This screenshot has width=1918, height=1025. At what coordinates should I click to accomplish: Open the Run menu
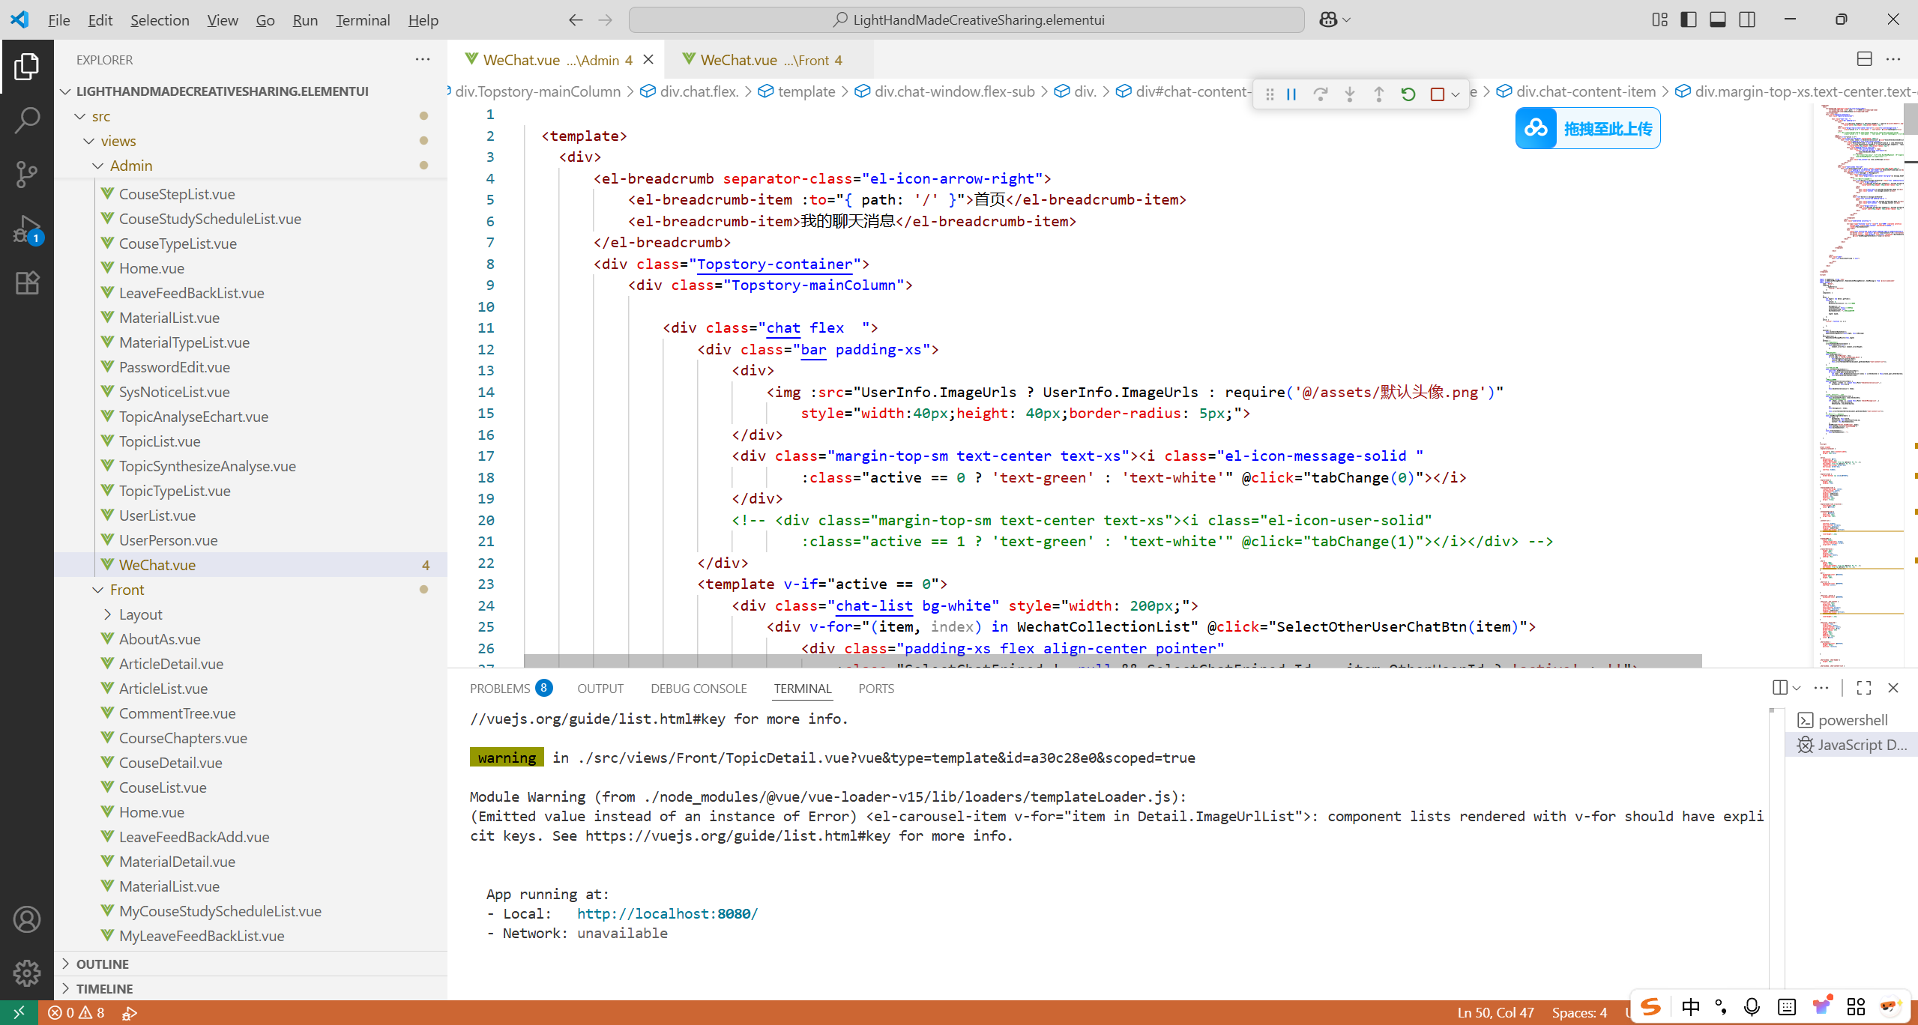coord(305,20)
